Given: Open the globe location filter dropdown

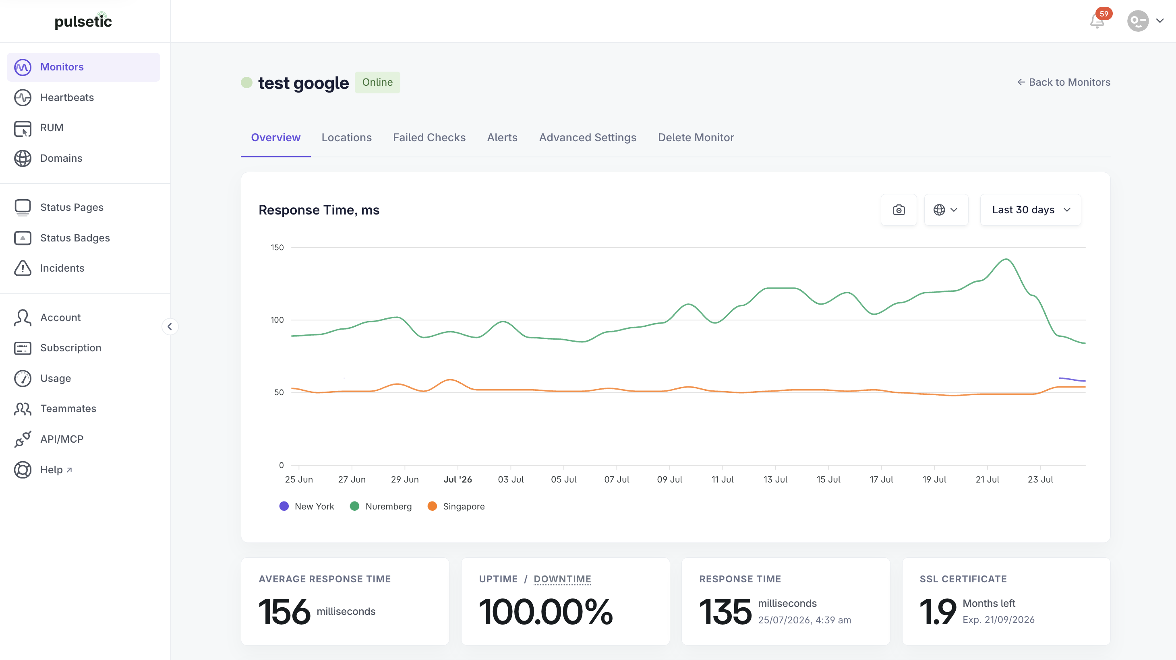Looking at the screenshot, I should pos(946,210).
